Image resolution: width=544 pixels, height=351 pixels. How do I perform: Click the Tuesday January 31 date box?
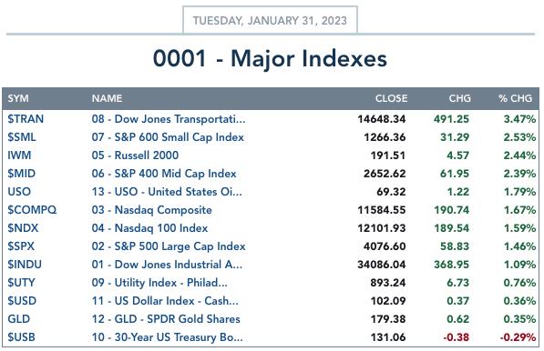tap(270, 20)
